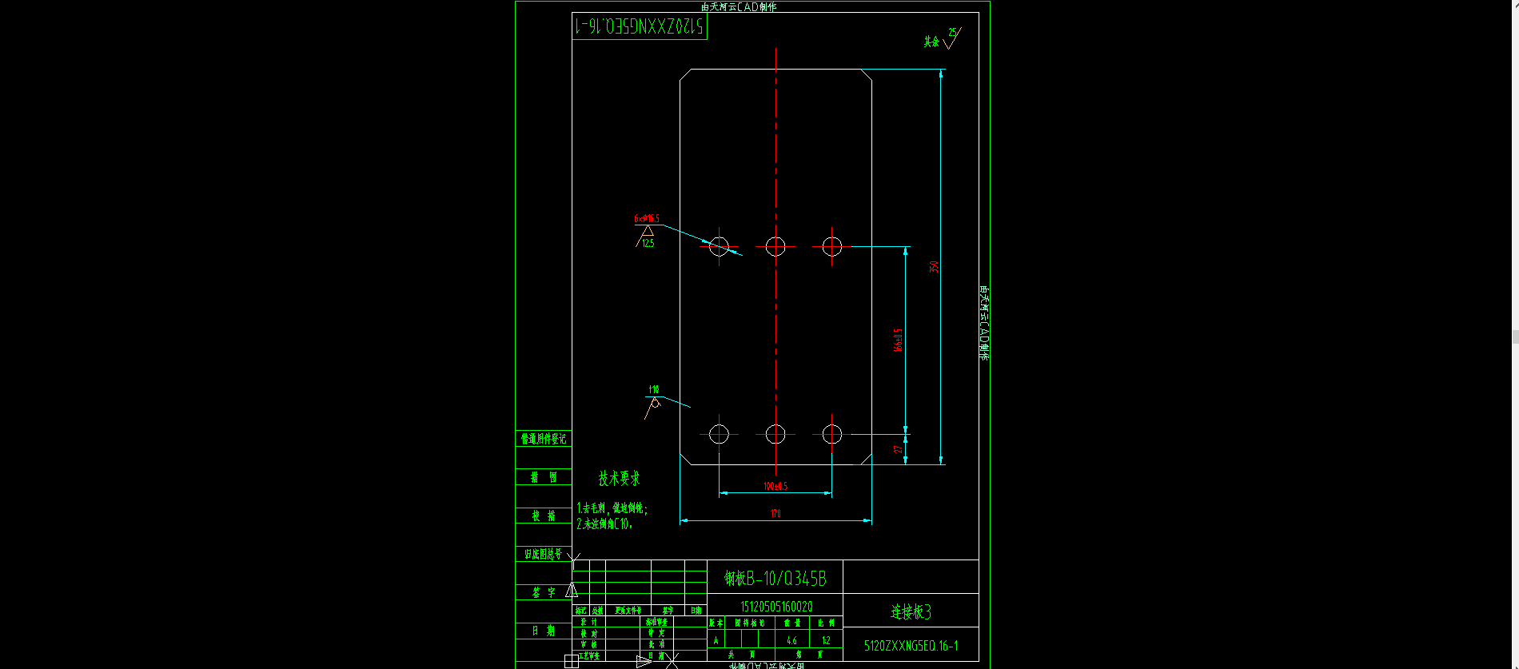This screenshot has width=1519, height=669.
Task: Select the weight value 4.6
Action: click(x=791, y=640)
